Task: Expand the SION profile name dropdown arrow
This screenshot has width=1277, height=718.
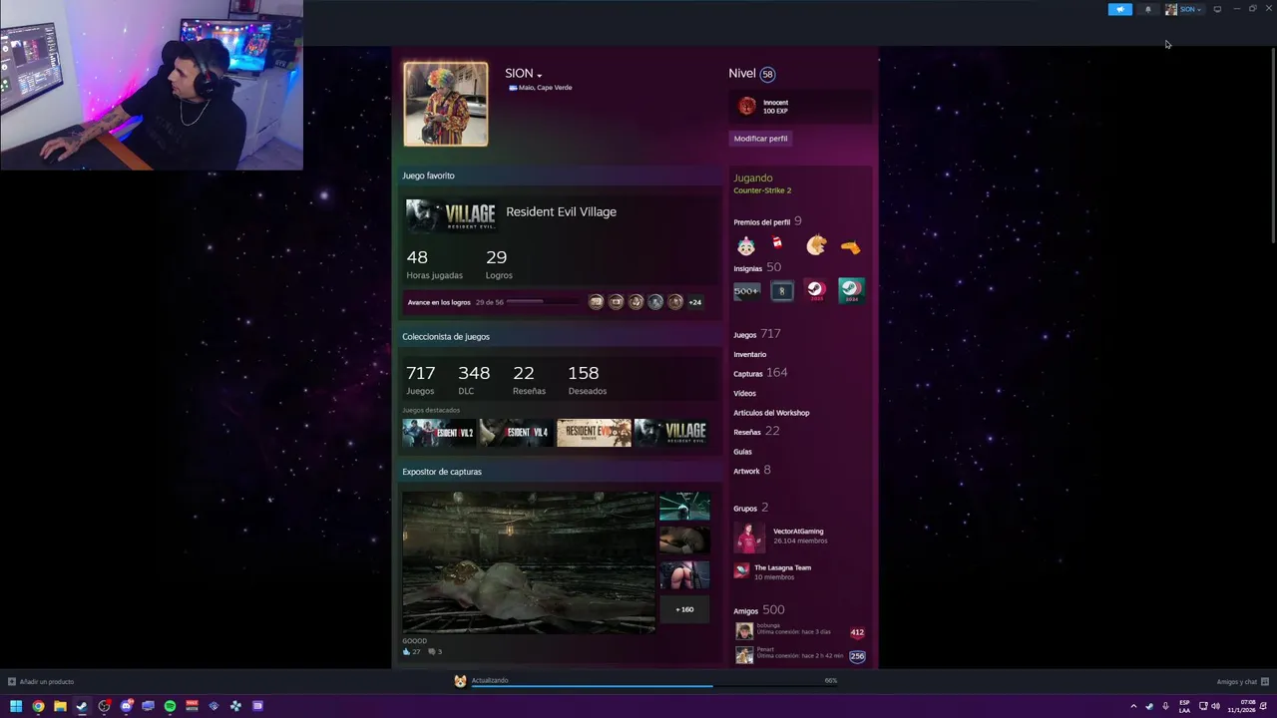Action: (539, 75)
